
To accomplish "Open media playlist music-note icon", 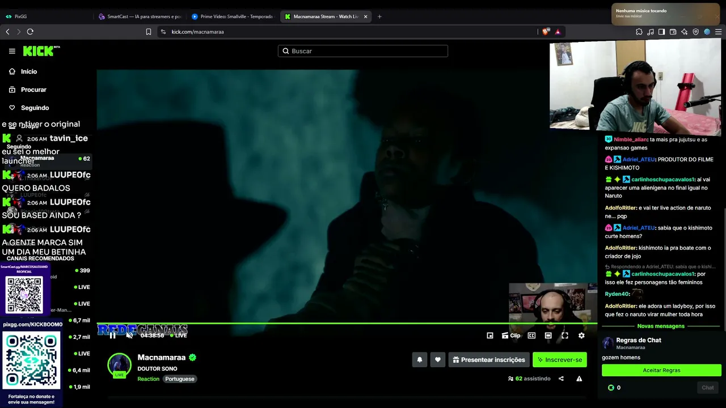I will pyautogui.click(x=651, y=32).
